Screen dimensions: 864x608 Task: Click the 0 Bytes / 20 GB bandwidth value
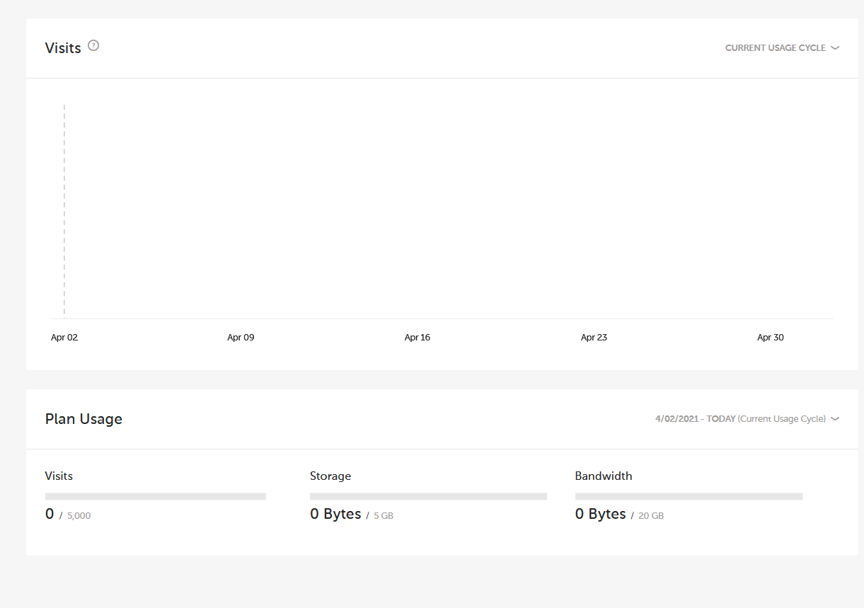click(619, 515)
